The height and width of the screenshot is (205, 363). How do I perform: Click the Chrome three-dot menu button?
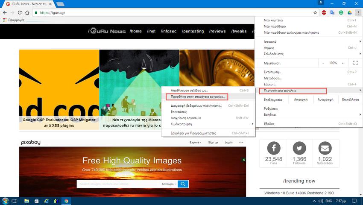click(x=357, y=13)
